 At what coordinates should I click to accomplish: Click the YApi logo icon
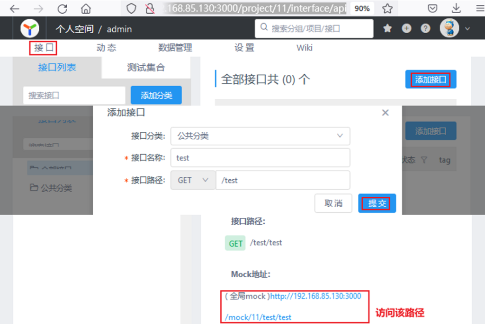tap(30, 28)
